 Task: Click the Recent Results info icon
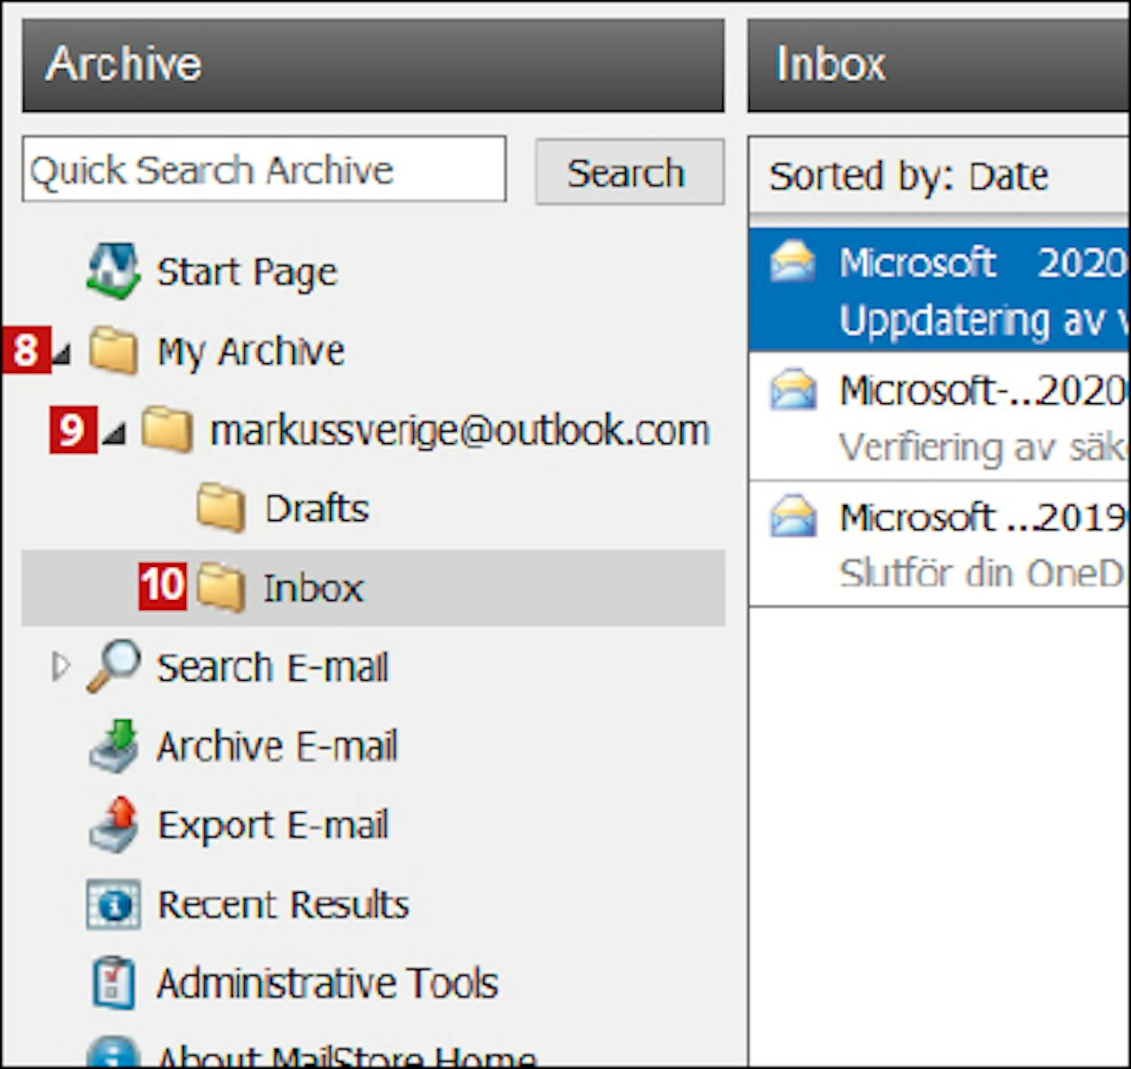click(113, 904)
